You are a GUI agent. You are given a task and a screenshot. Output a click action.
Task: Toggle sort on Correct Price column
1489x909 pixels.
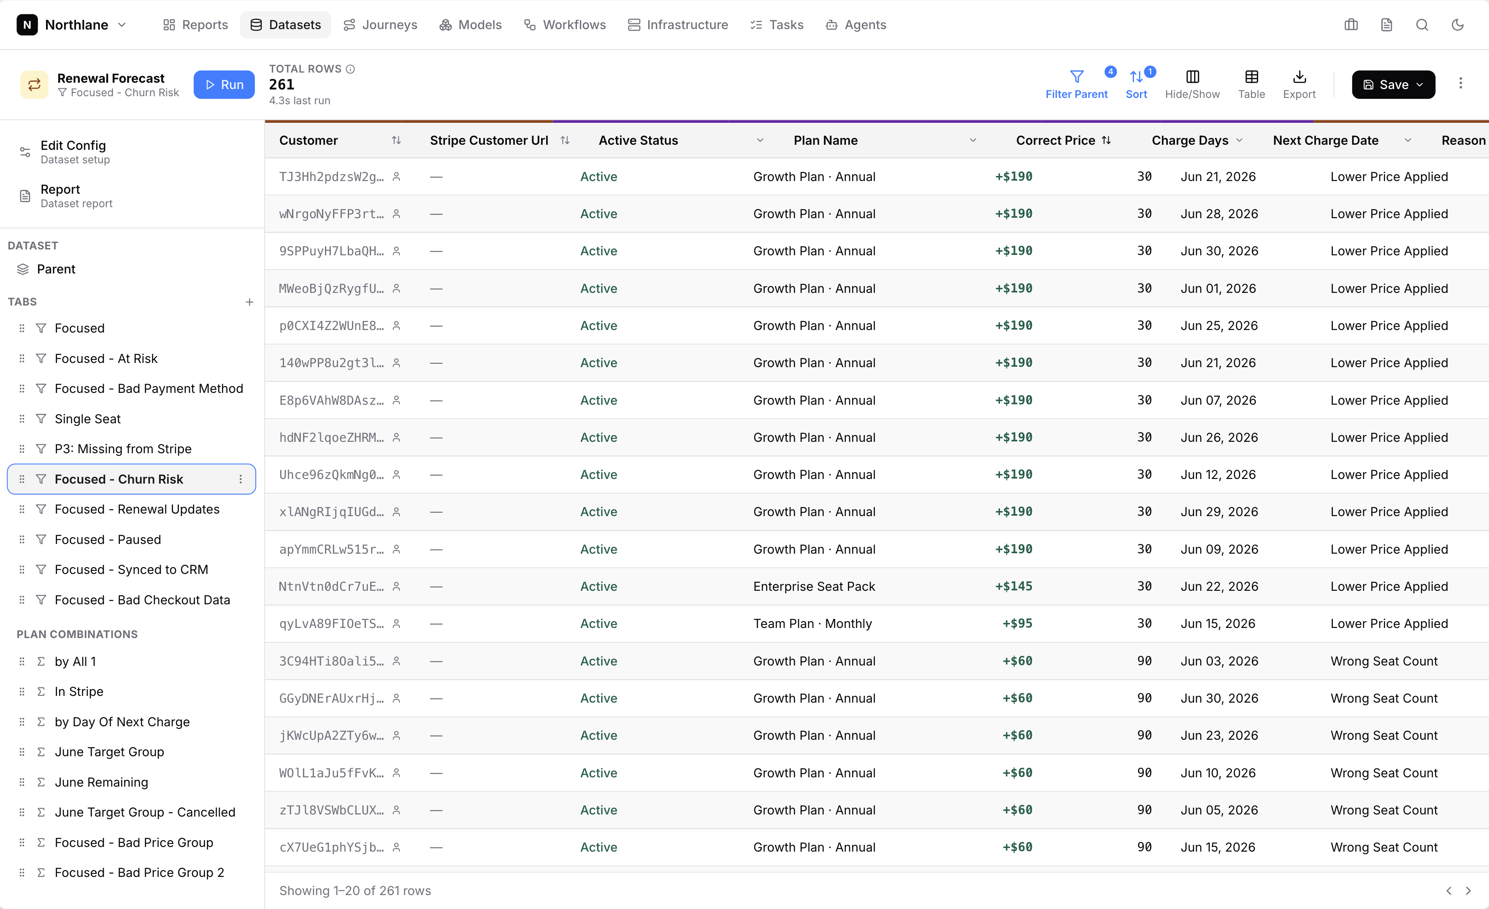coord(1106,140)
